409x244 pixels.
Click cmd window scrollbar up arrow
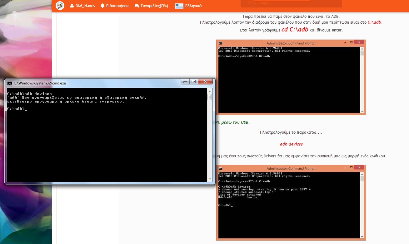210,91
